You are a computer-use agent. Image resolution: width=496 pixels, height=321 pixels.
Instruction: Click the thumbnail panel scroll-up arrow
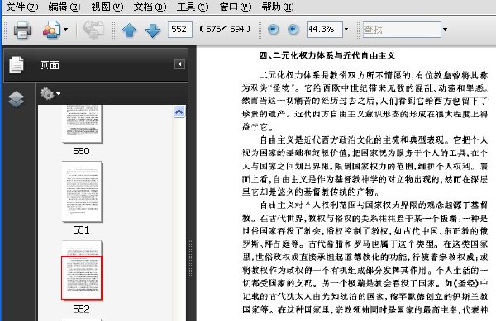pyautogui.click(x=179, y=111)
